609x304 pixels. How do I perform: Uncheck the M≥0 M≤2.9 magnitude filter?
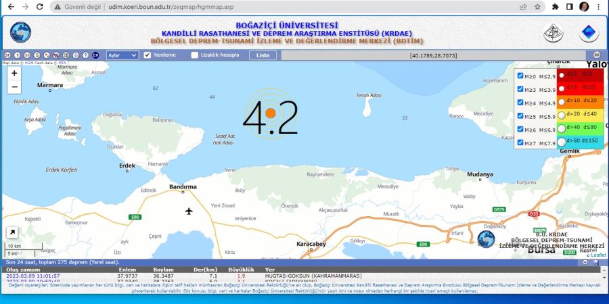(x=520, y=76)
